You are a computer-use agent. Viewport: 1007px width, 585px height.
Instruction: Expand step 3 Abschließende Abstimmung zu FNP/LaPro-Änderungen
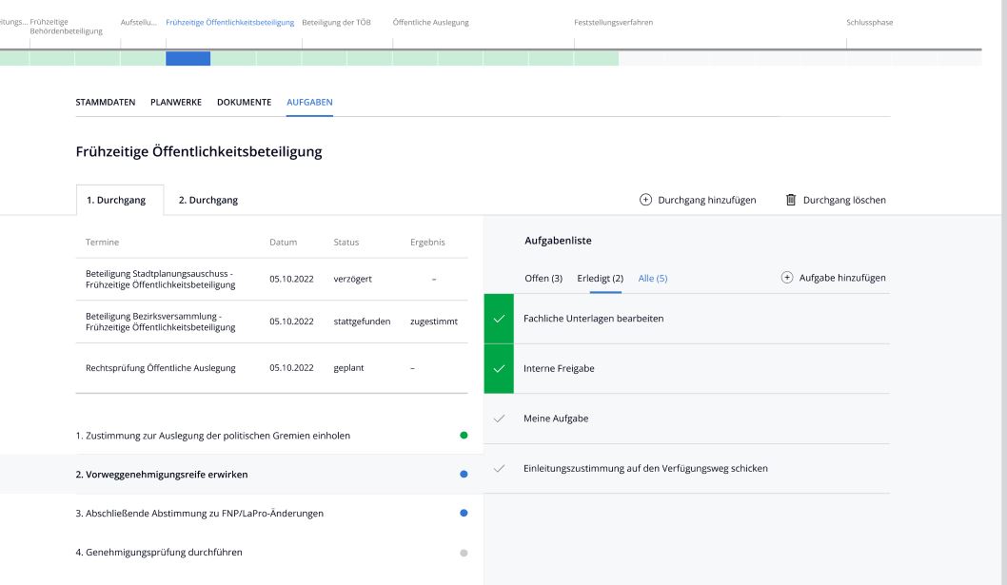(x=200, y=514)
